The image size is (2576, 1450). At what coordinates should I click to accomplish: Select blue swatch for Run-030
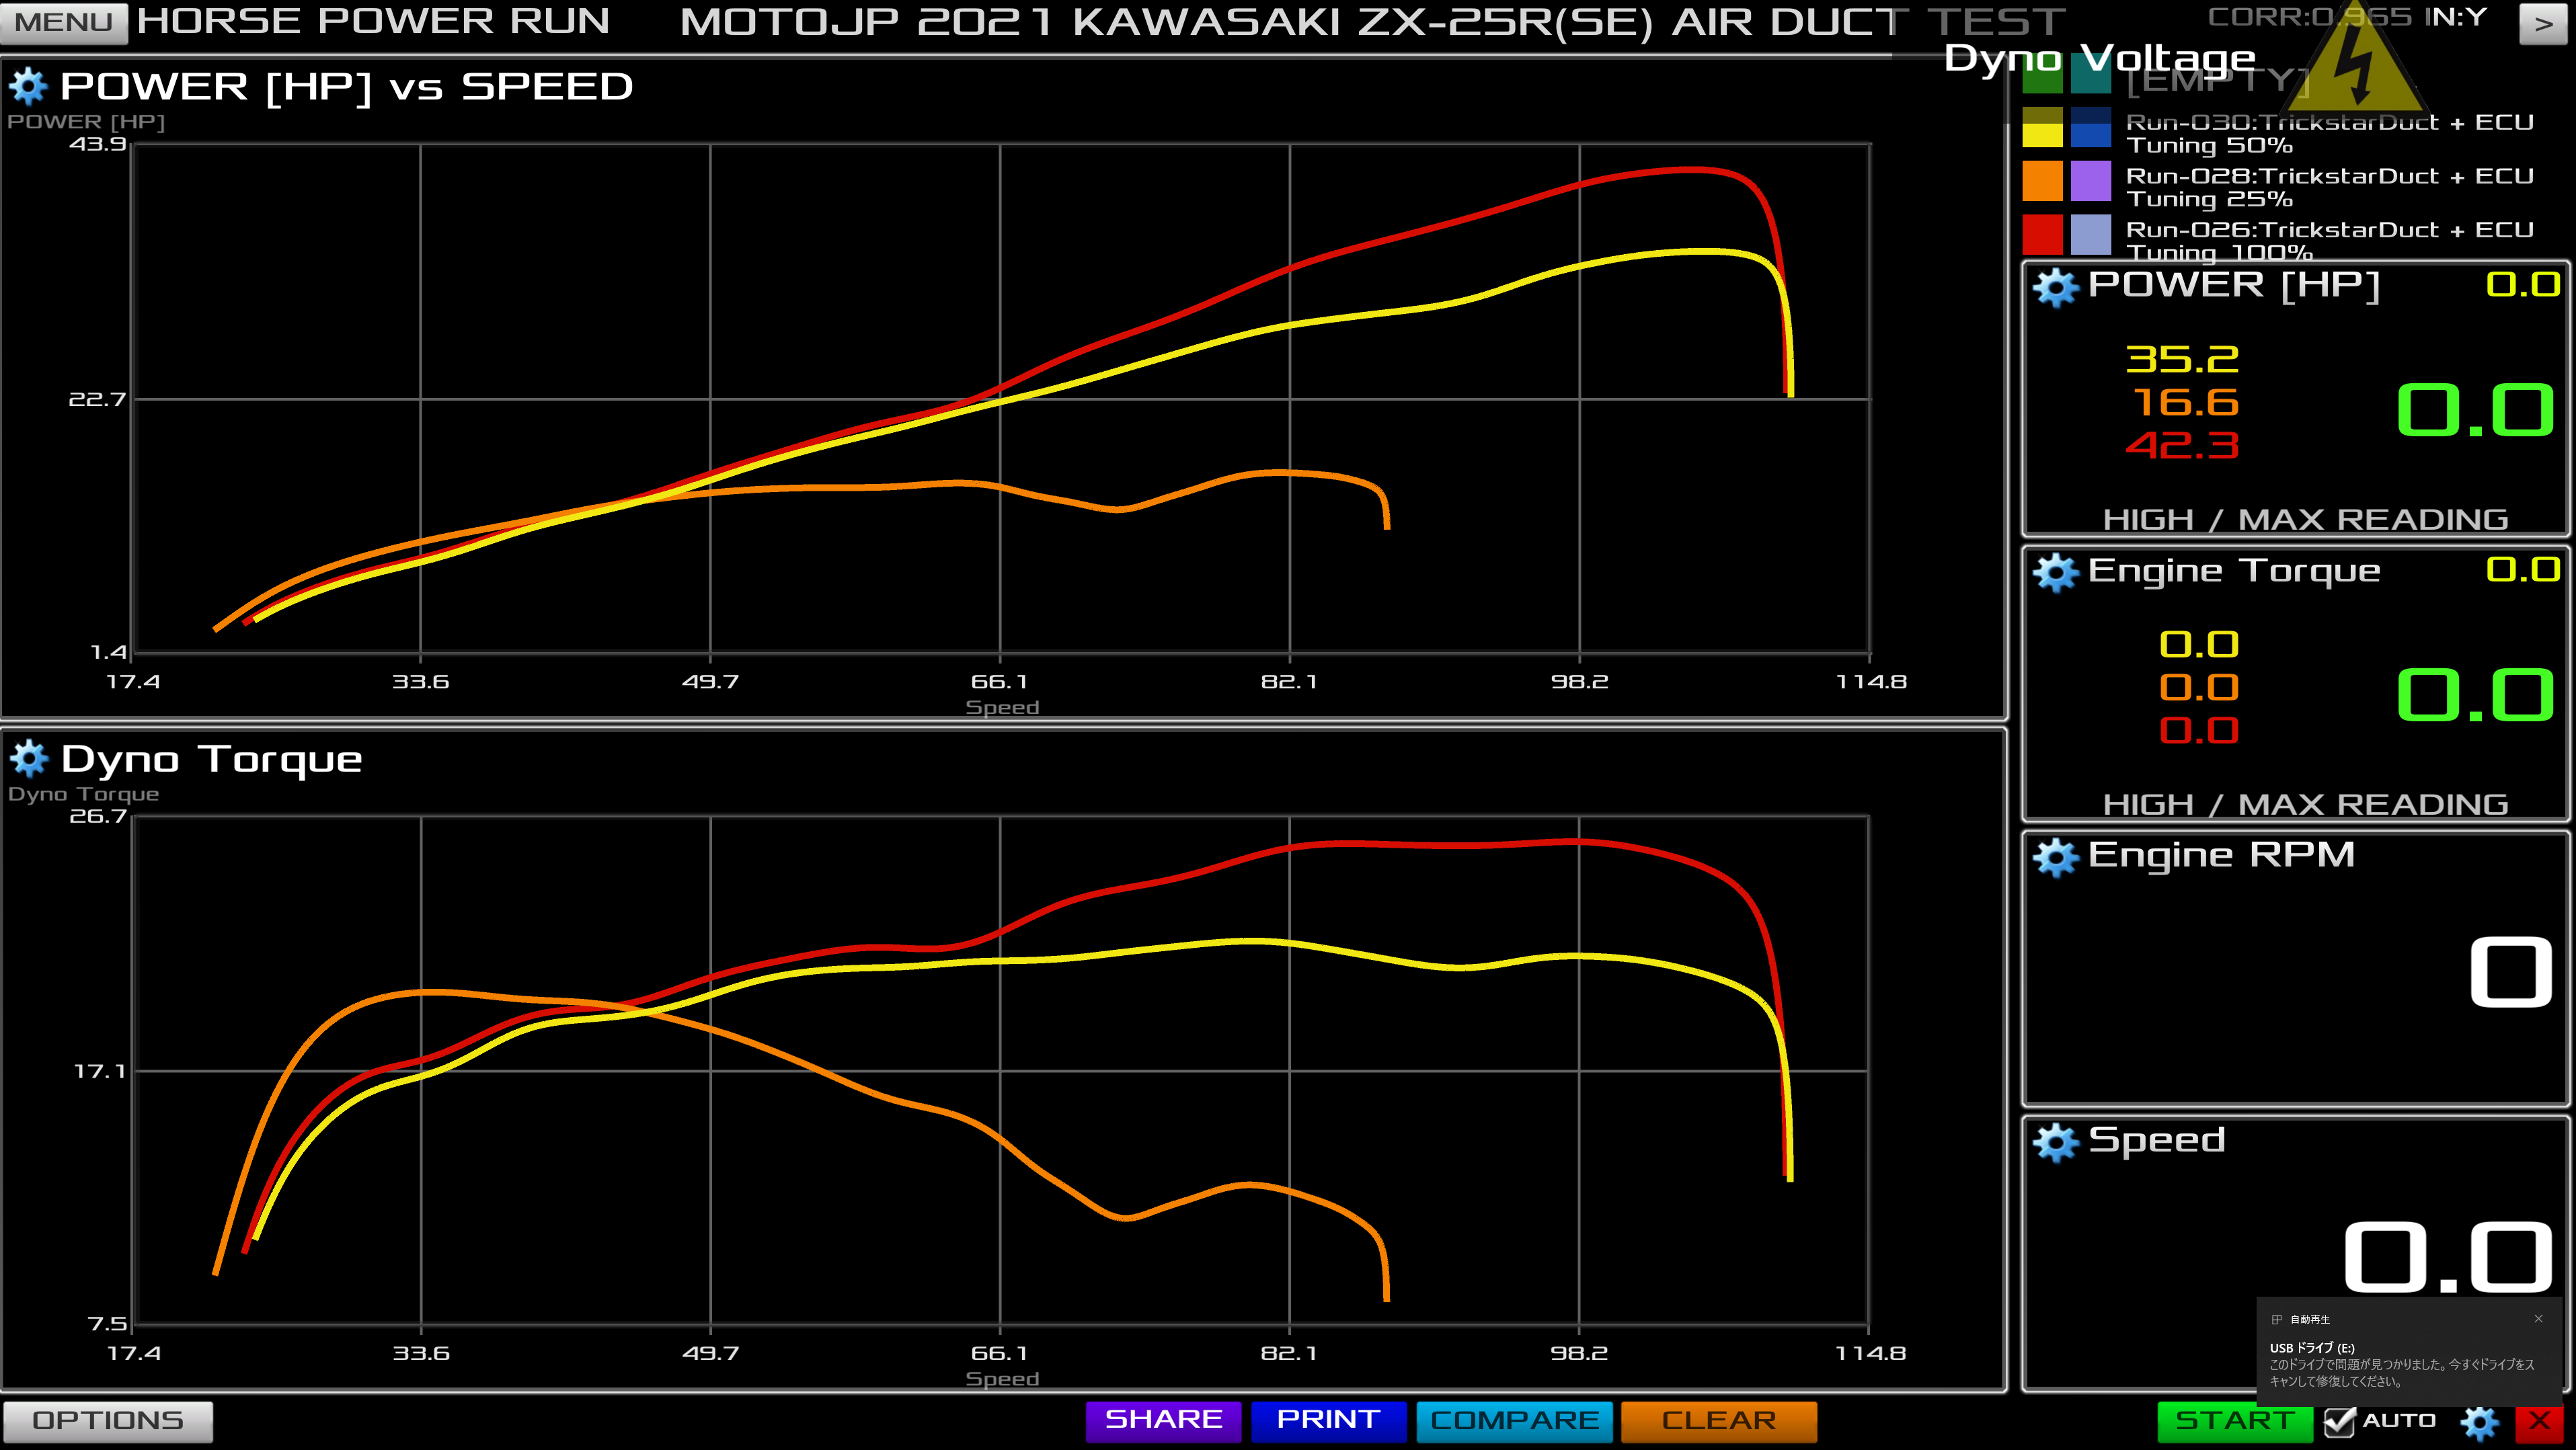tap(2090, 127)
